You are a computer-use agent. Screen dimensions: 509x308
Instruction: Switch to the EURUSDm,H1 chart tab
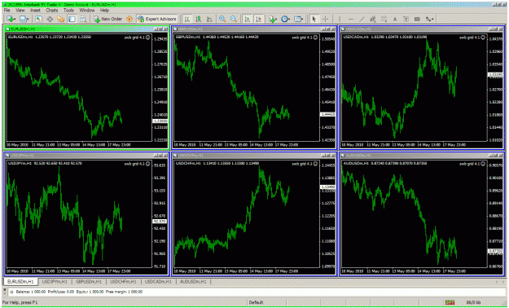[x=20, y=282]
